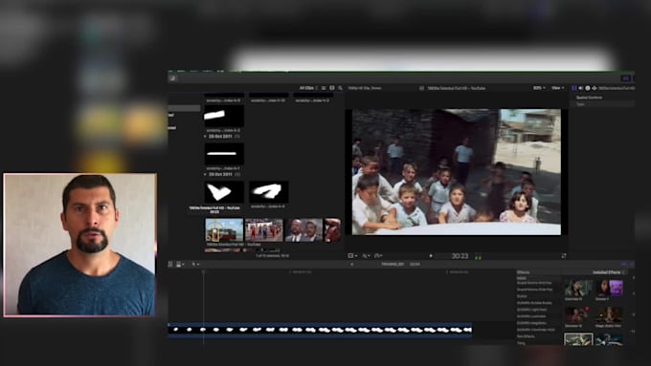The image size is (651, 366).
Task: Select the red-dressed crowd video thumbnail
Action: tap(264, 230)
